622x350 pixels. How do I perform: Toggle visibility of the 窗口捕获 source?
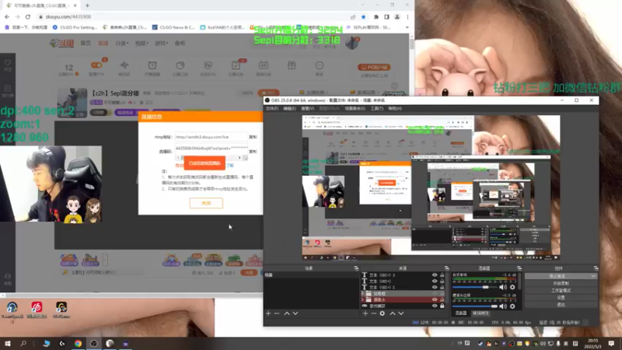pos(435,306)
